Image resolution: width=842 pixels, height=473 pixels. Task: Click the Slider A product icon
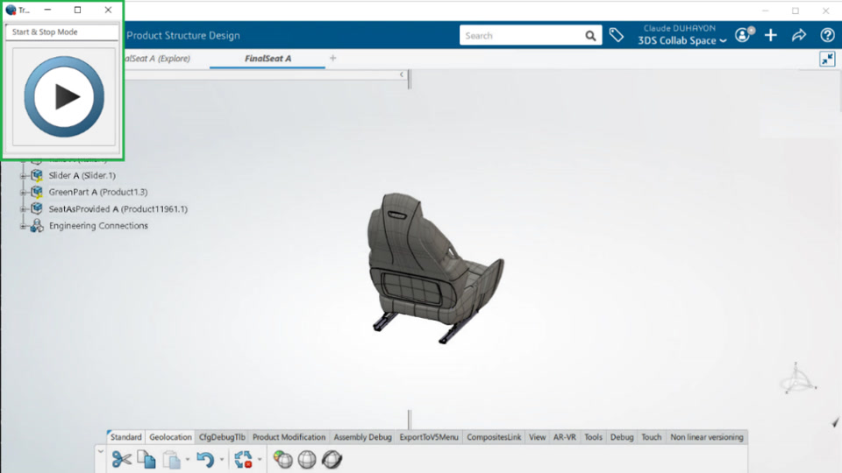[37, 175]
